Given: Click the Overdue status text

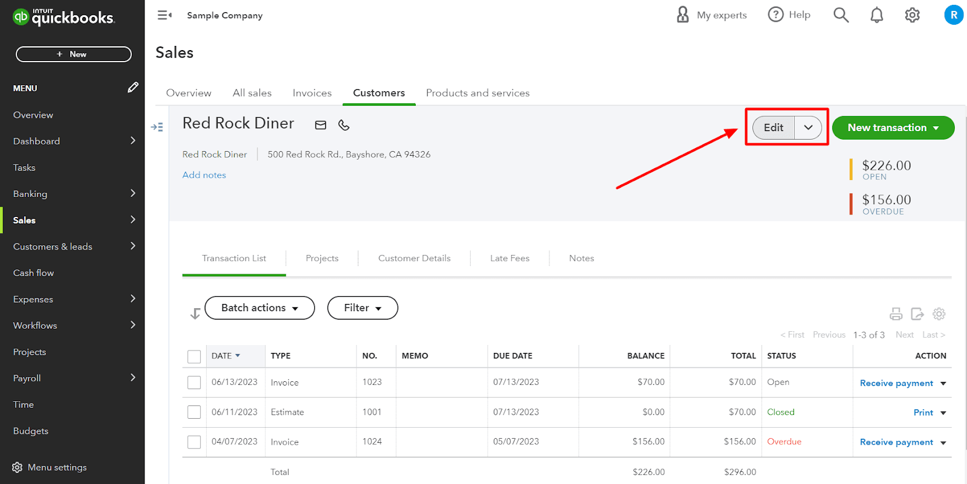Looking at the screenshot, I should pyautogui.click(x=784, y=442).
